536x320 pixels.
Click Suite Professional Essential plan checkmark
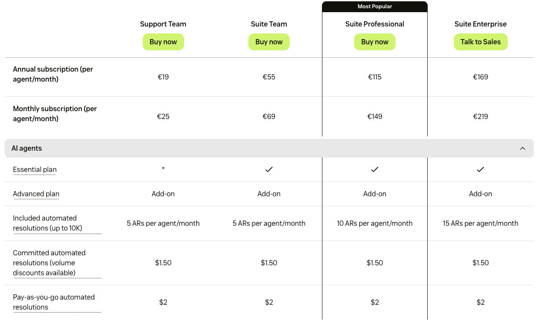(x=375, y=170)
